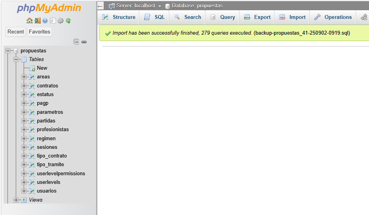Collapse the propuestas database node

[x=8, y=51]
